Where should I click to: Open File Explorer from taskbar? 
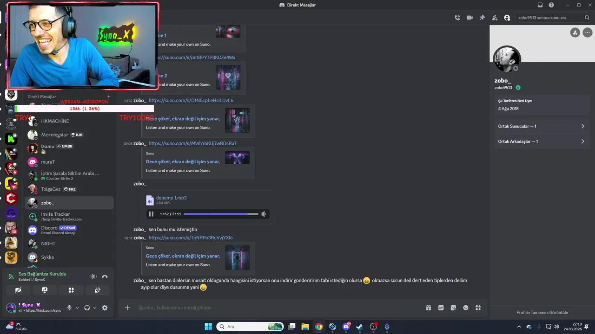pyautogui.click(x=305, y=327)
